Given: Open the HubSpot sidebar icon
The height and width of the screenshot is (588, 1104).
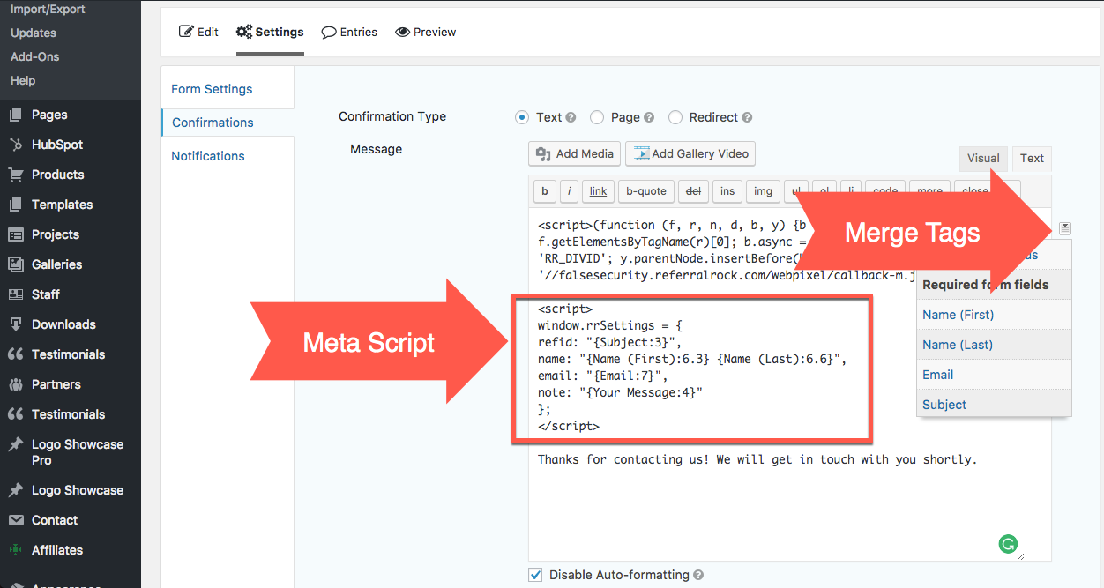Looking at the screenshot, I should (15, 145).
